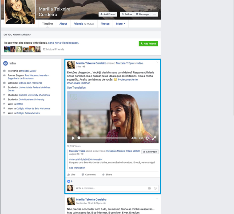
Task: Click inside the Write a comment field
Action: point(116,188)
